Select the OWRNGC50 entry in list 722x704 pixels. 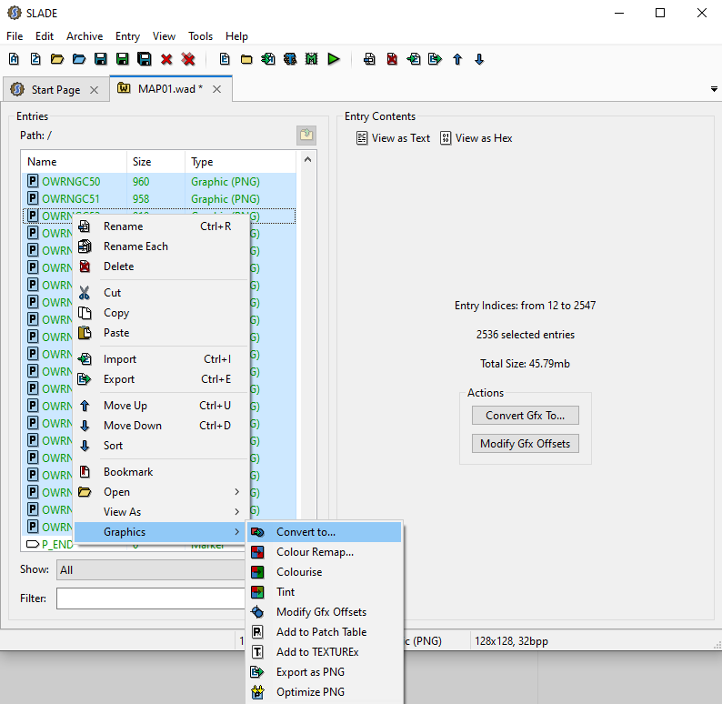71,182
